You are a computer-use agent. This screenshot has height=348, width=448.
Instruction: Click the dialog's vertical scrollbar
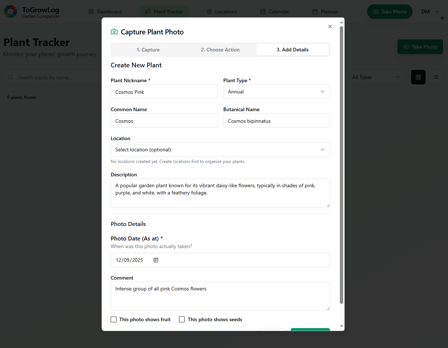coord(341,163)
